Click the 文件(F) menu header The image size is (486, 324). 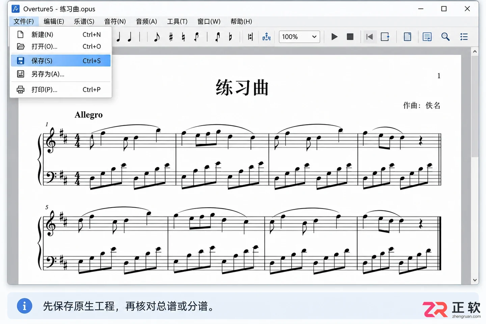(x=24, y=22)
